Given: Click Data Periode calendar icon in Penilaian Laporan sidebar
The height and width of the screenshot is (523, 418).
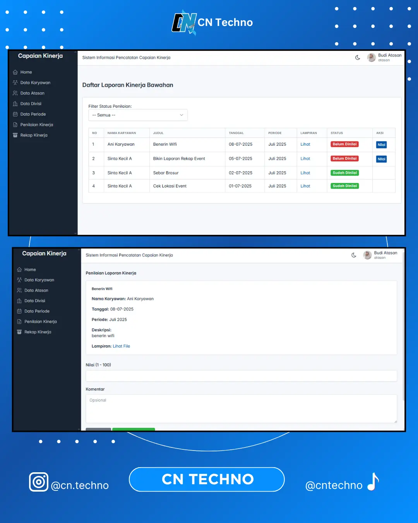Looking at the screenshot, I should (x=19, y=311).
